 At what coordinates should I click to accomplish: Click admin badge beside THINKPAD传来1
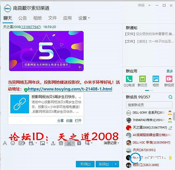[170, 120]
